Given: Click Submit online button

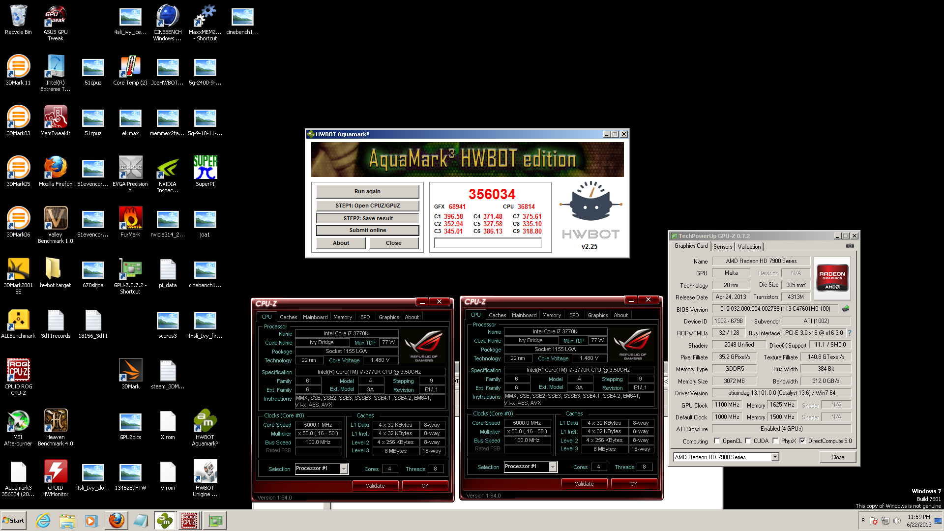Looking at the screenshot, I should coord(367,230).
